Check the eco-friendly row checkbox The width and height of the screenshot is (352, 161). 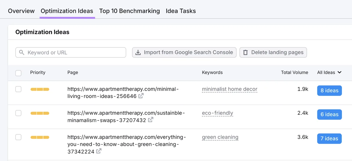tap(18, 113)
